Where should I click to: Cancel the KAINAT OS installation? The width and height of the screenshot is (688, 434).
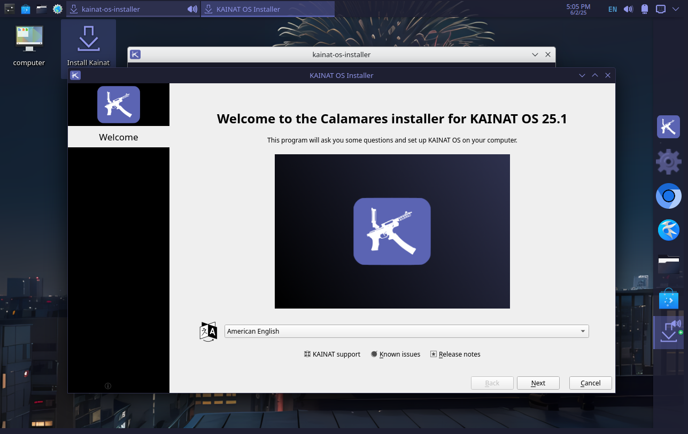click(x=590, y=383)
